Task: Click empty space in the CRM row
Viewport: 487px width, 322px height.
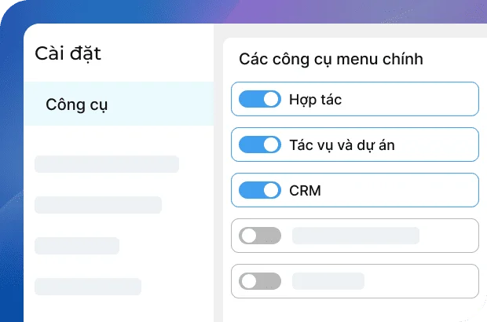Action: [401, 190]
